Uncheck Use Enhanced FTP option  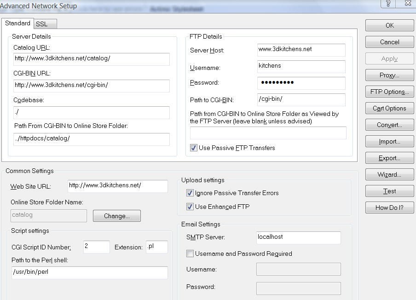click(190, 207)
